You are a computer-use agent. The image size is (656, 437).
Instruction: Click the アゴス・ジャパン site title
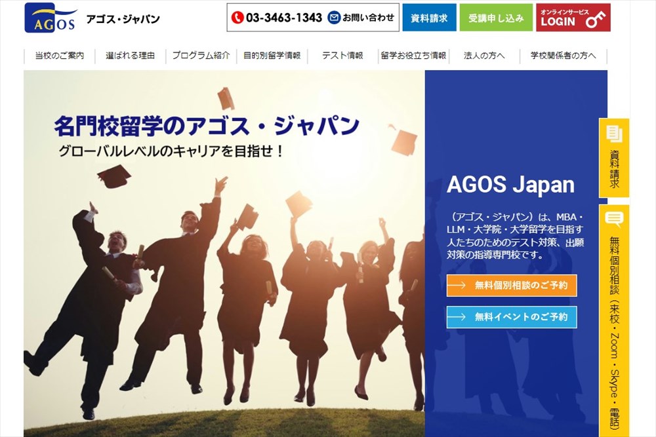pyautogui.click(x=123, y=19)
